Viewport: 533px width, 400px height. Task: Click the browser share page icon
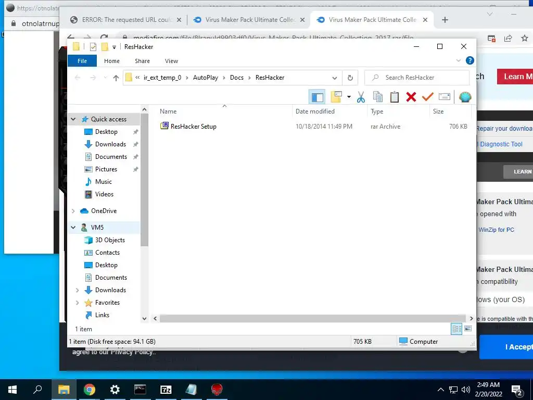(508, 38)
